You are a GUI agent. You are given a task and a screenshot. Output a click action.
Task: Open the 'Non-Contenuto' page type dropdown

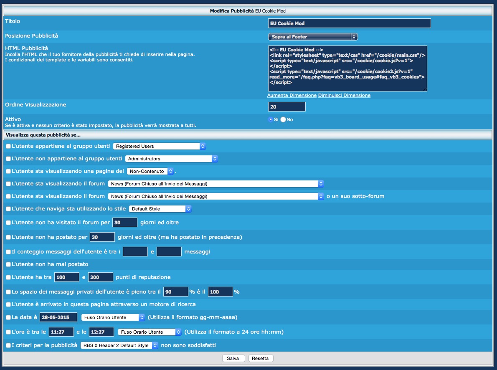click(150, 171)
